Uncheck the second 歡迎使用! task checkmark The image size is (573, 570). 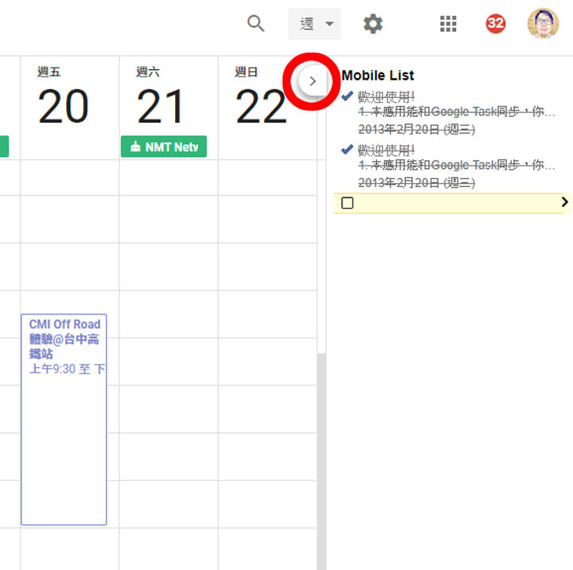347,149
